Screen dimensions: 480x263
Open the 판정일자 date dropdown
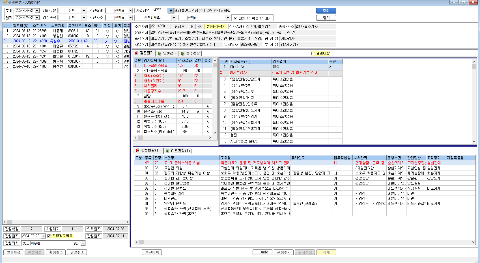(x=43, y=236)
